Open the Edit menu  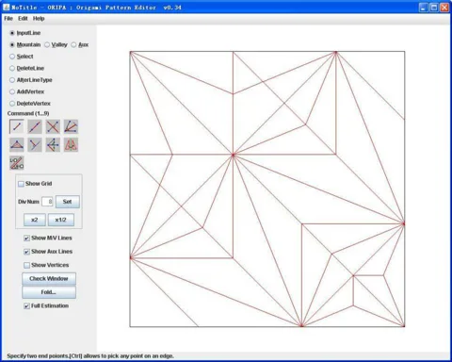pos(23,19)
